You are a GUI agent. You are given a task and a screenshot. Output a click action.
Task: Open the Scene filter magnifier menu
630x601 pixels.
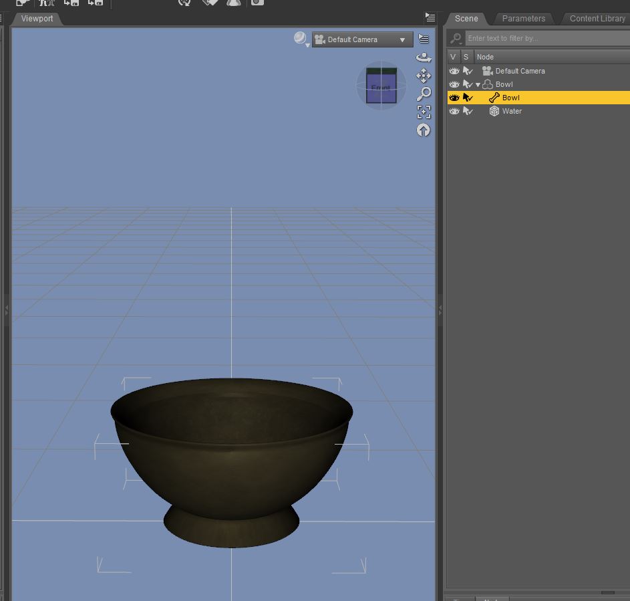[456, 39]
